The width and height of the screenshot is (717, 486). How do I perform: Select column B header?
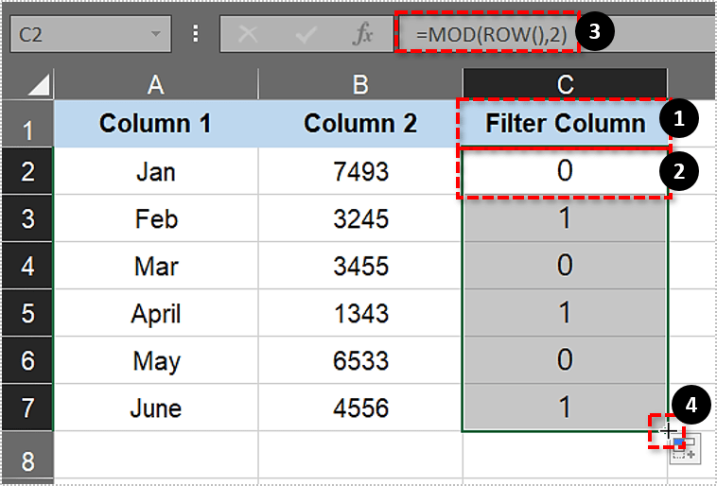[x=359, y=85]
